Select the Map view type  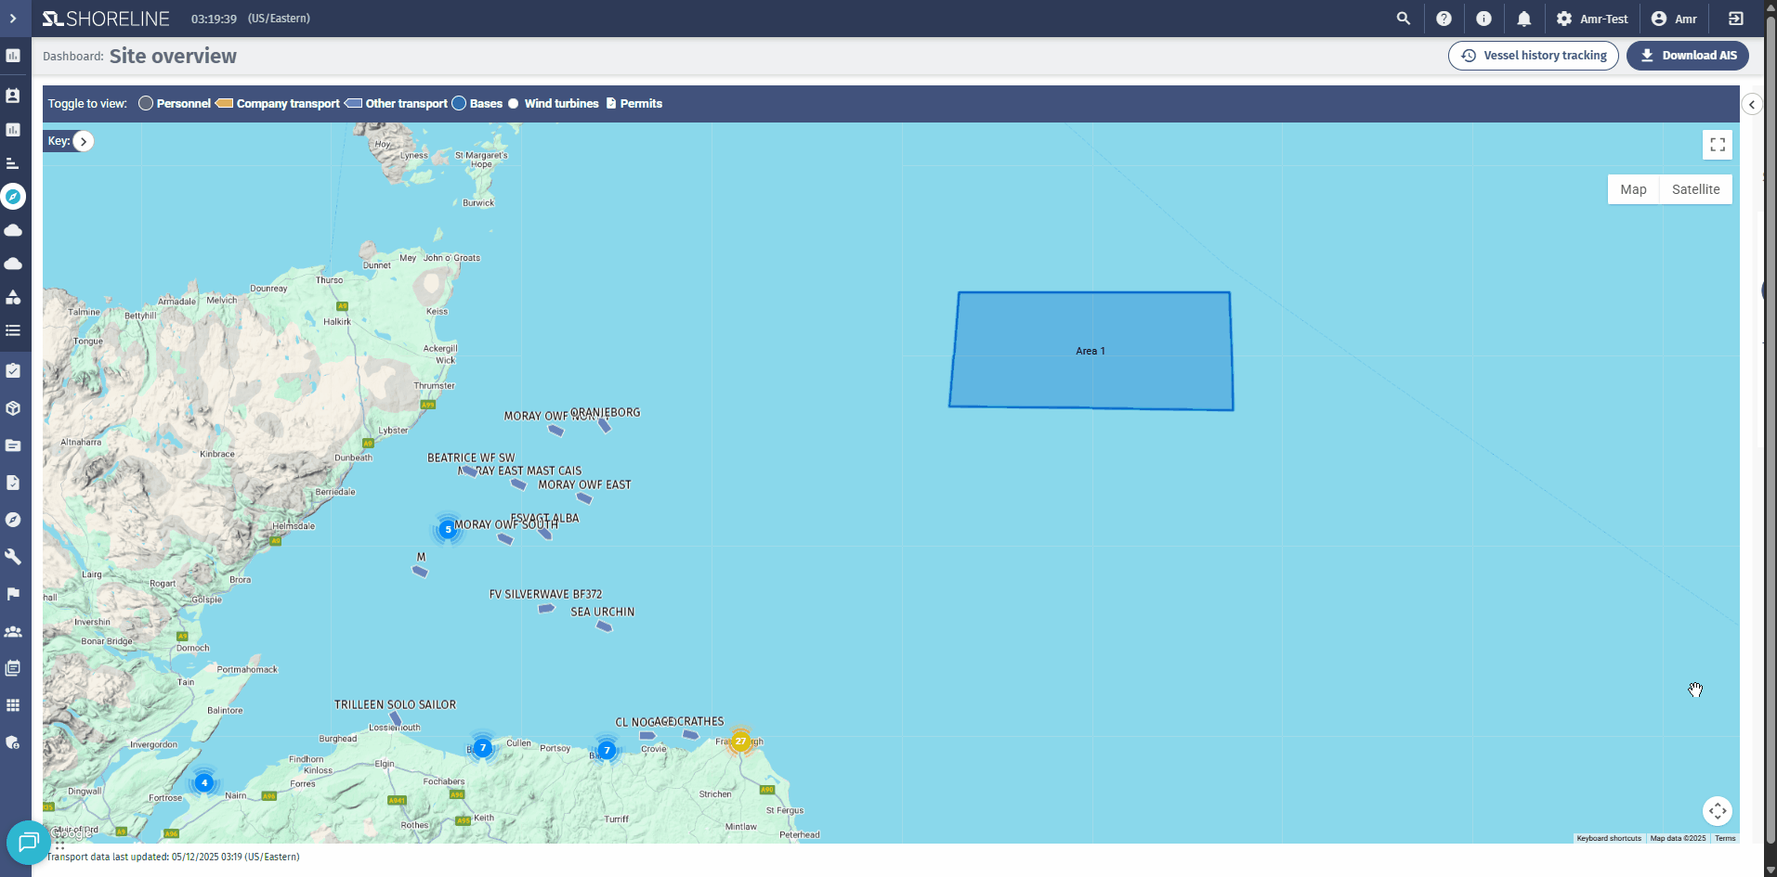click(1633, 189)
